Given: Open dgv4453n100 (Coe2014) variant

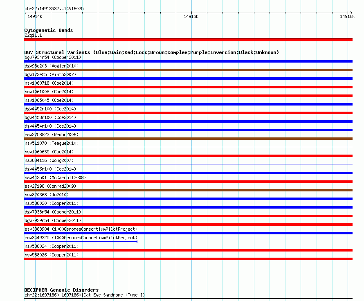Looking at the screenshot, I should [x=50, y=117].
